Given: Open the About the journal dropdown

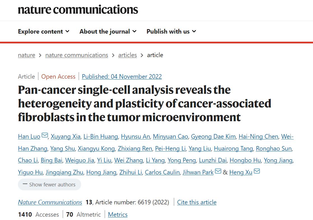Looking at the screenshot, I should click(x=108, y=32).
